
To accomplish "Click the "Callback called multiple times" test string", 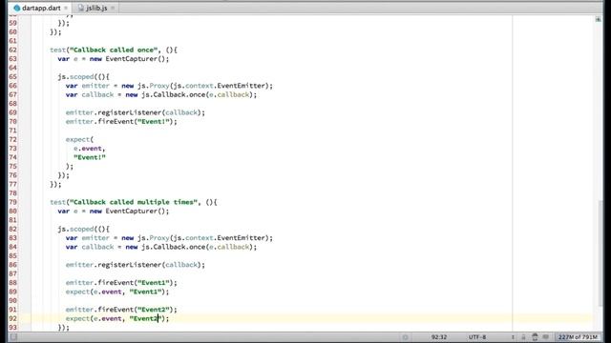I will click(x=134, y=202).
